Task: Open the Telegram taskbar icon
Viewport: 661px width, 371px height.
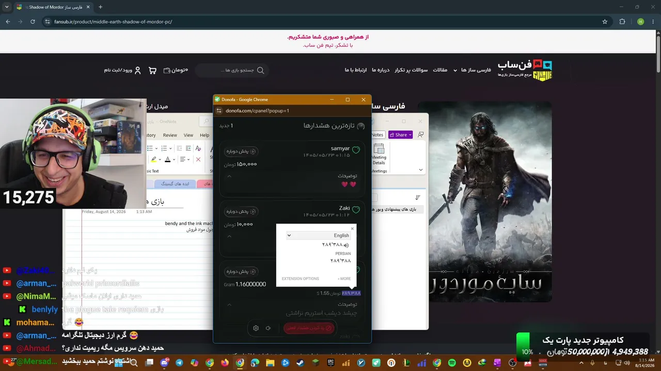Action: coord(179,363)
